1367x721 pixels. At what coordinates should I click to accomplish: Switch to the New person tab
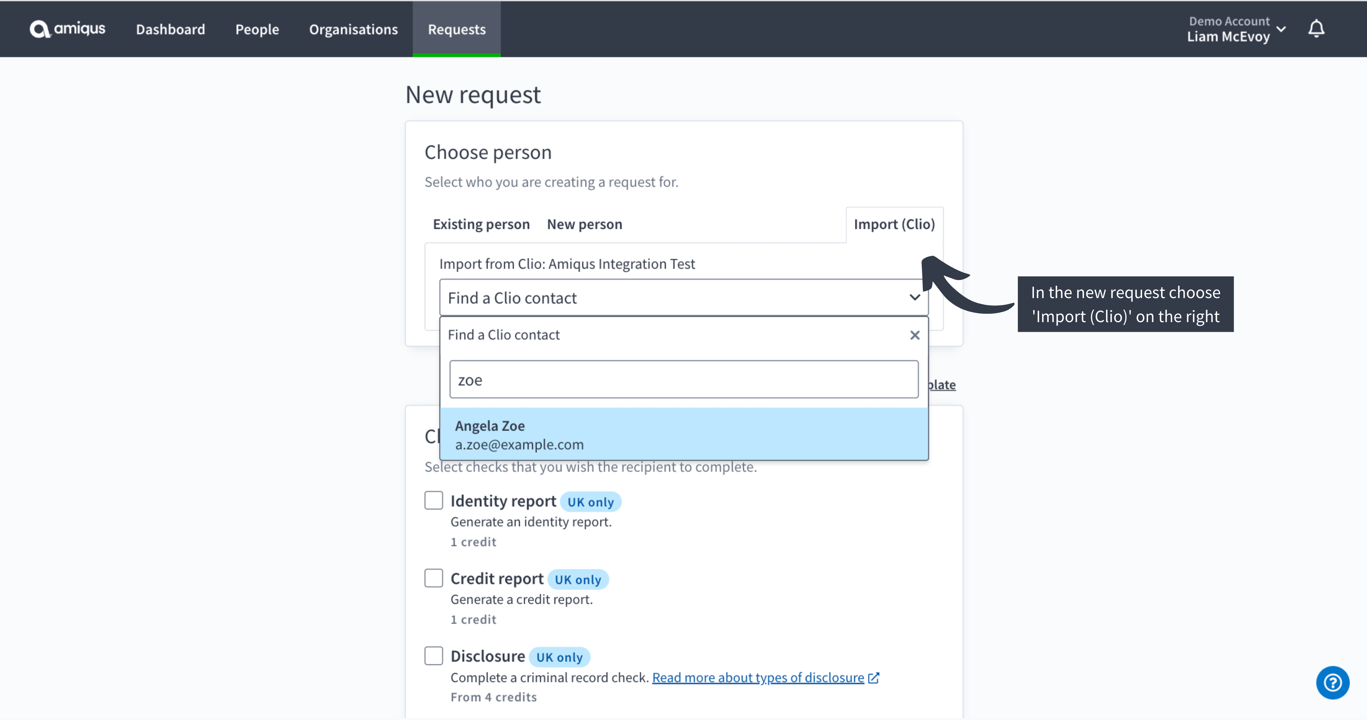click(x=585, y=224)
